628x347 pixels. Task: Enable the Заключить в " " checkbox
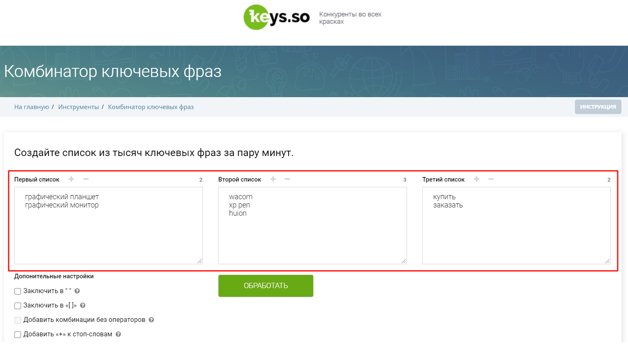pos(18,291)
